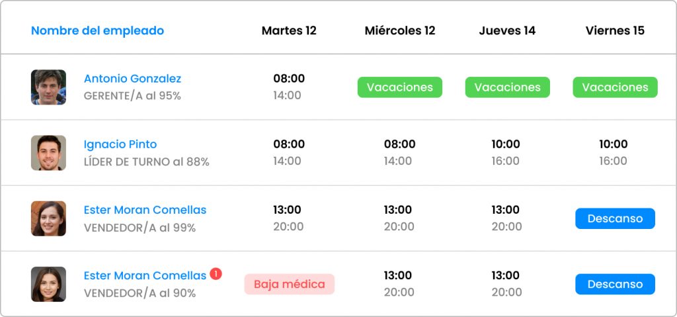677x317 pixels.
Task: Select the red notification badge showing 1
Action: click(216, 274)
